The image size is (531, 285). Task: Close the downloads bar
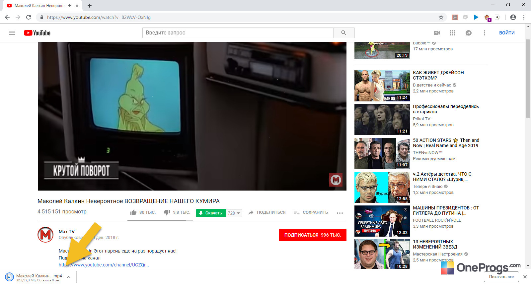525,277
